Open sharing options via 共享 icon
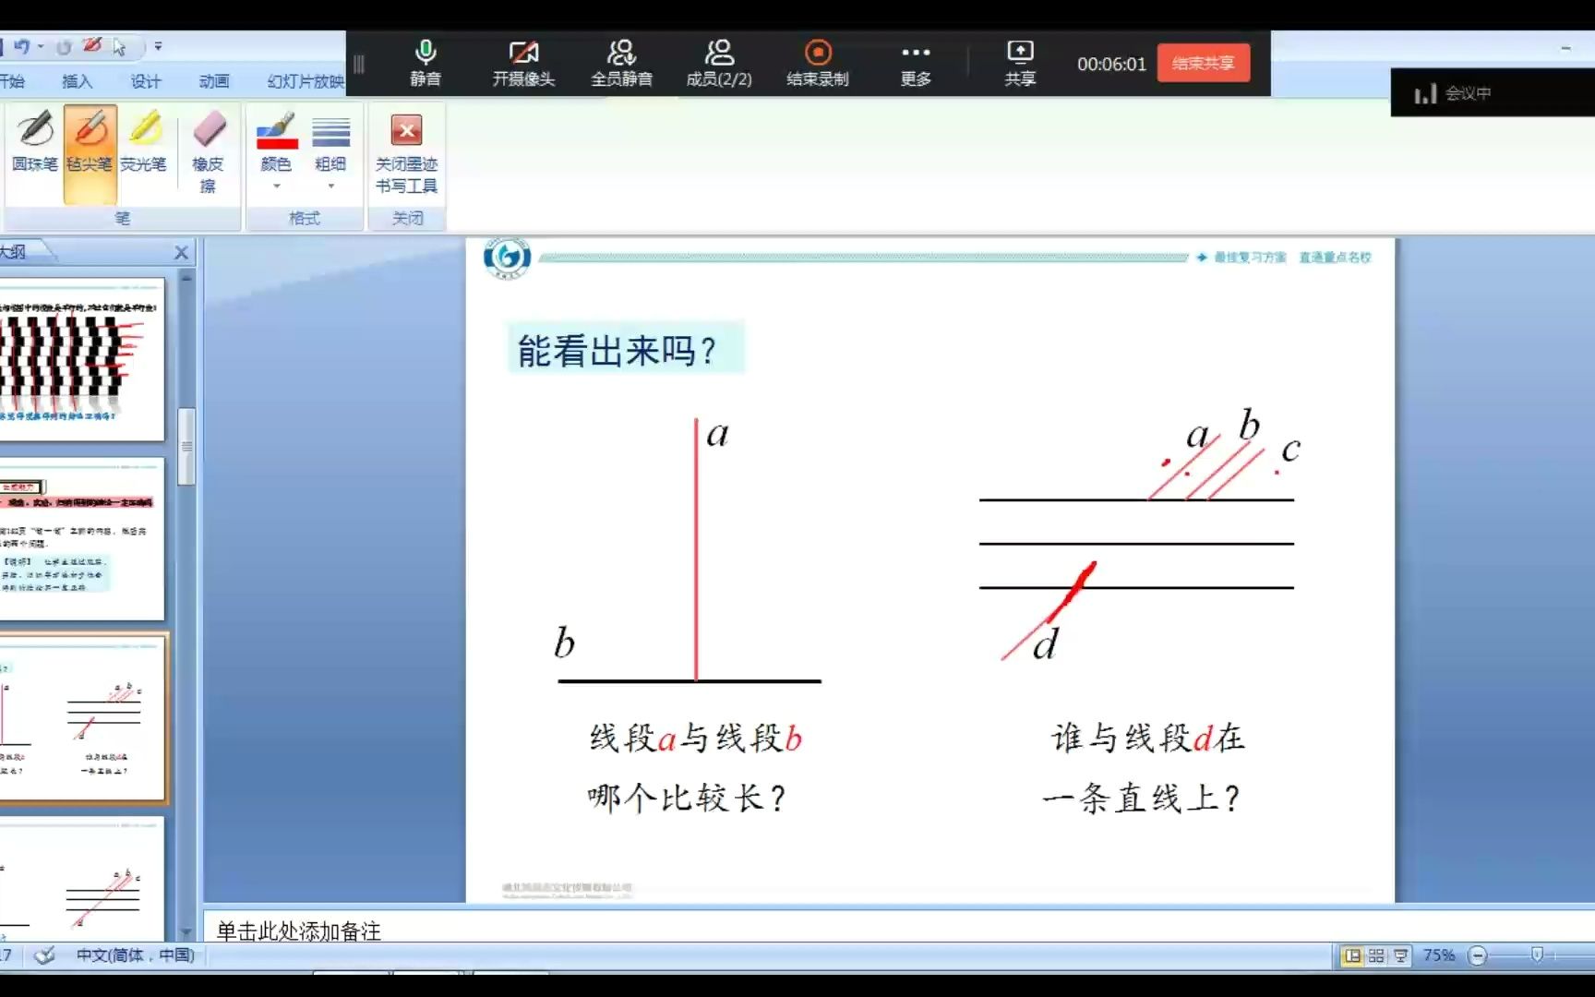Image resolution: width=1595 pixels, height=997 pixels. click(1019, 62)
